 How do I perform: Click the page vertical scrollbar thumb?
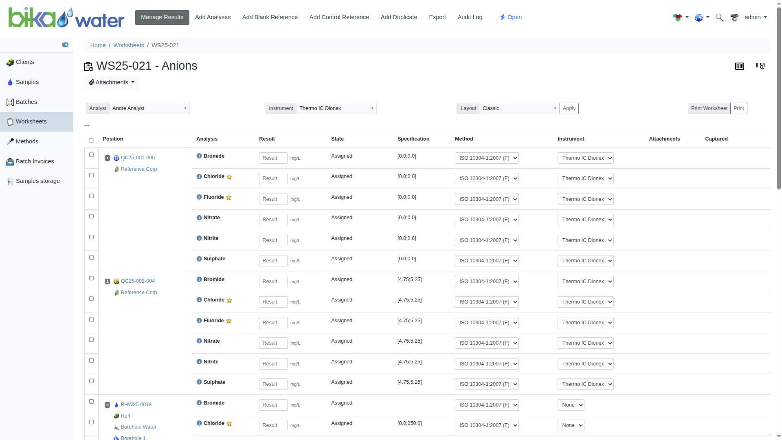click(x=779, y=98)
